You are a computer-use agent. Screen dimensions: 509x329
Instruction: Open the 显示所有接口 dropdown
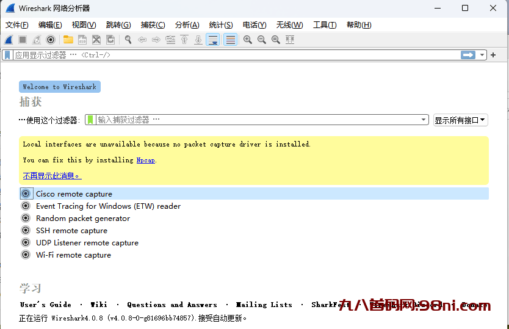[460, 120]
